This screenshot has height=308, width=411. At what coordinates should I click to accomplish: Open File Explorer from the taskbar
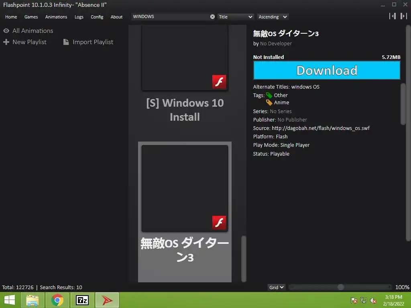click(x=32, y=300)
